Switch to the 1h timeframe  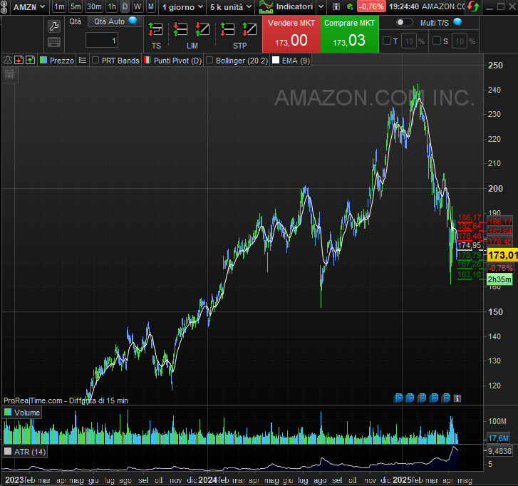pos(112,6)
